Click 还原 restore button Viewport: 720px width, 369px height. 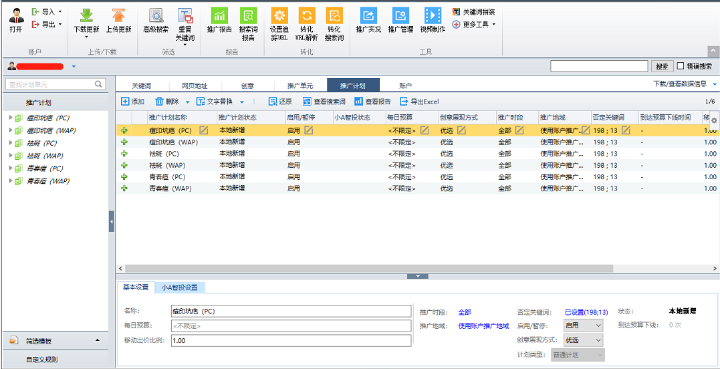tap(279, 102)
